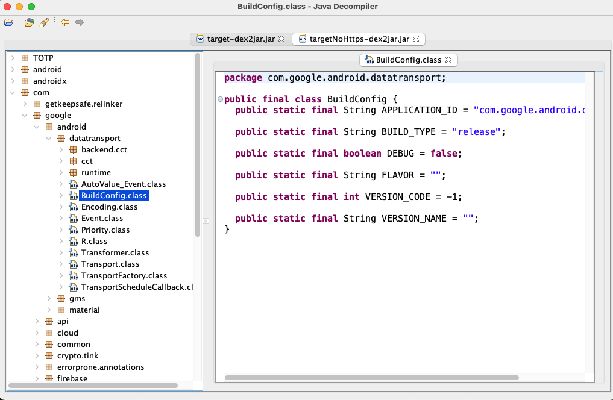This screenshot has width=613, height=400.
Task: Click the common package icon
Action: [49, 344]
